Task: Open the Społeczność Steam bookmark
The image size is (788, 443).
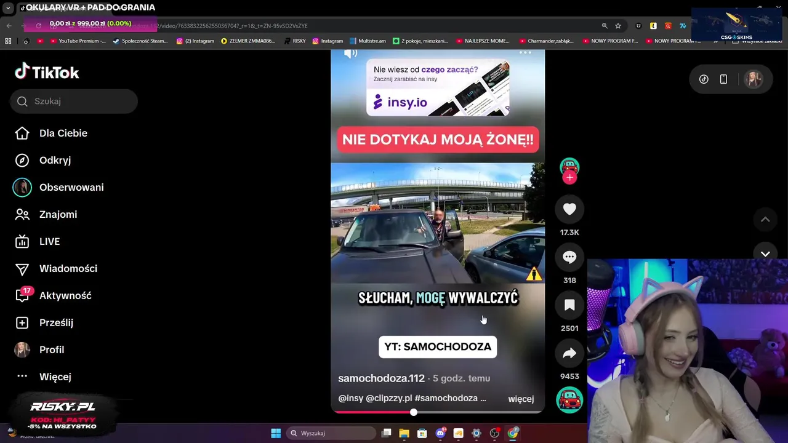Action: (140, 41)
